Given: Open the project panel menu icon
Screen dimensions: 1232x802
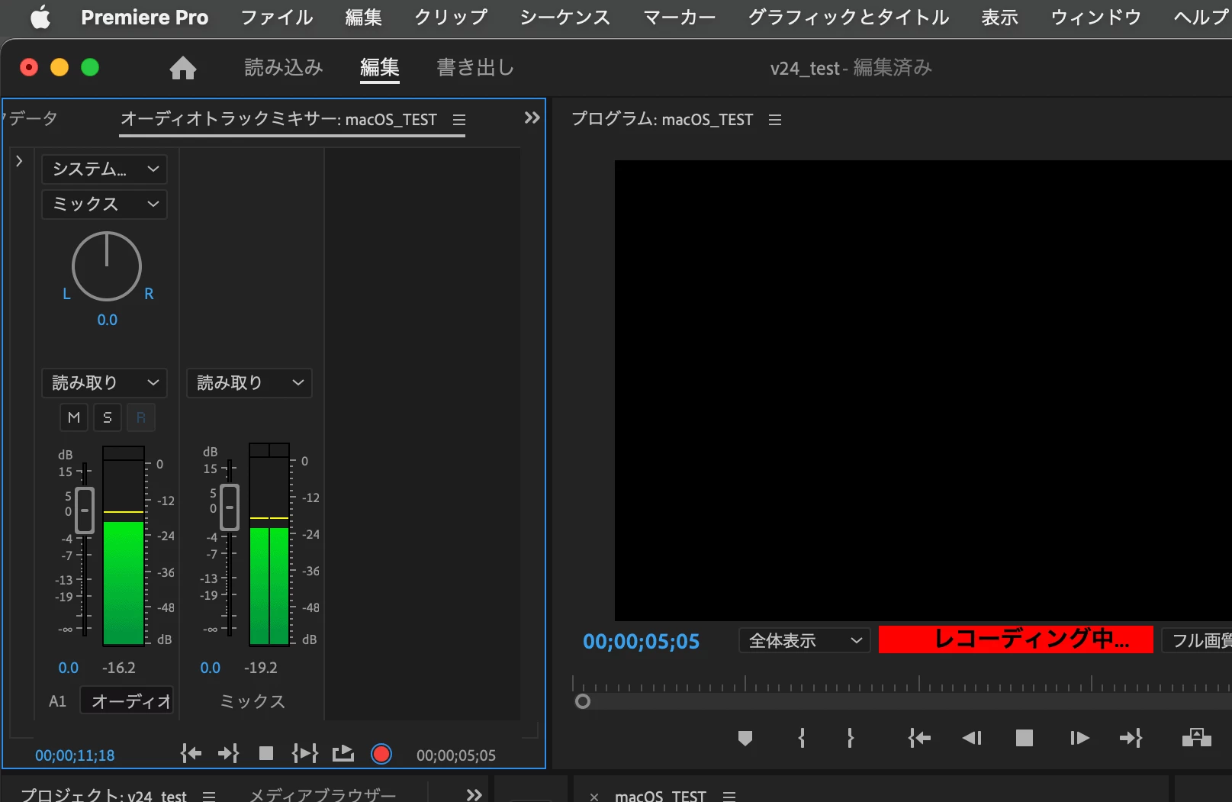Looking at the screenshot, I should pos(209,796).
